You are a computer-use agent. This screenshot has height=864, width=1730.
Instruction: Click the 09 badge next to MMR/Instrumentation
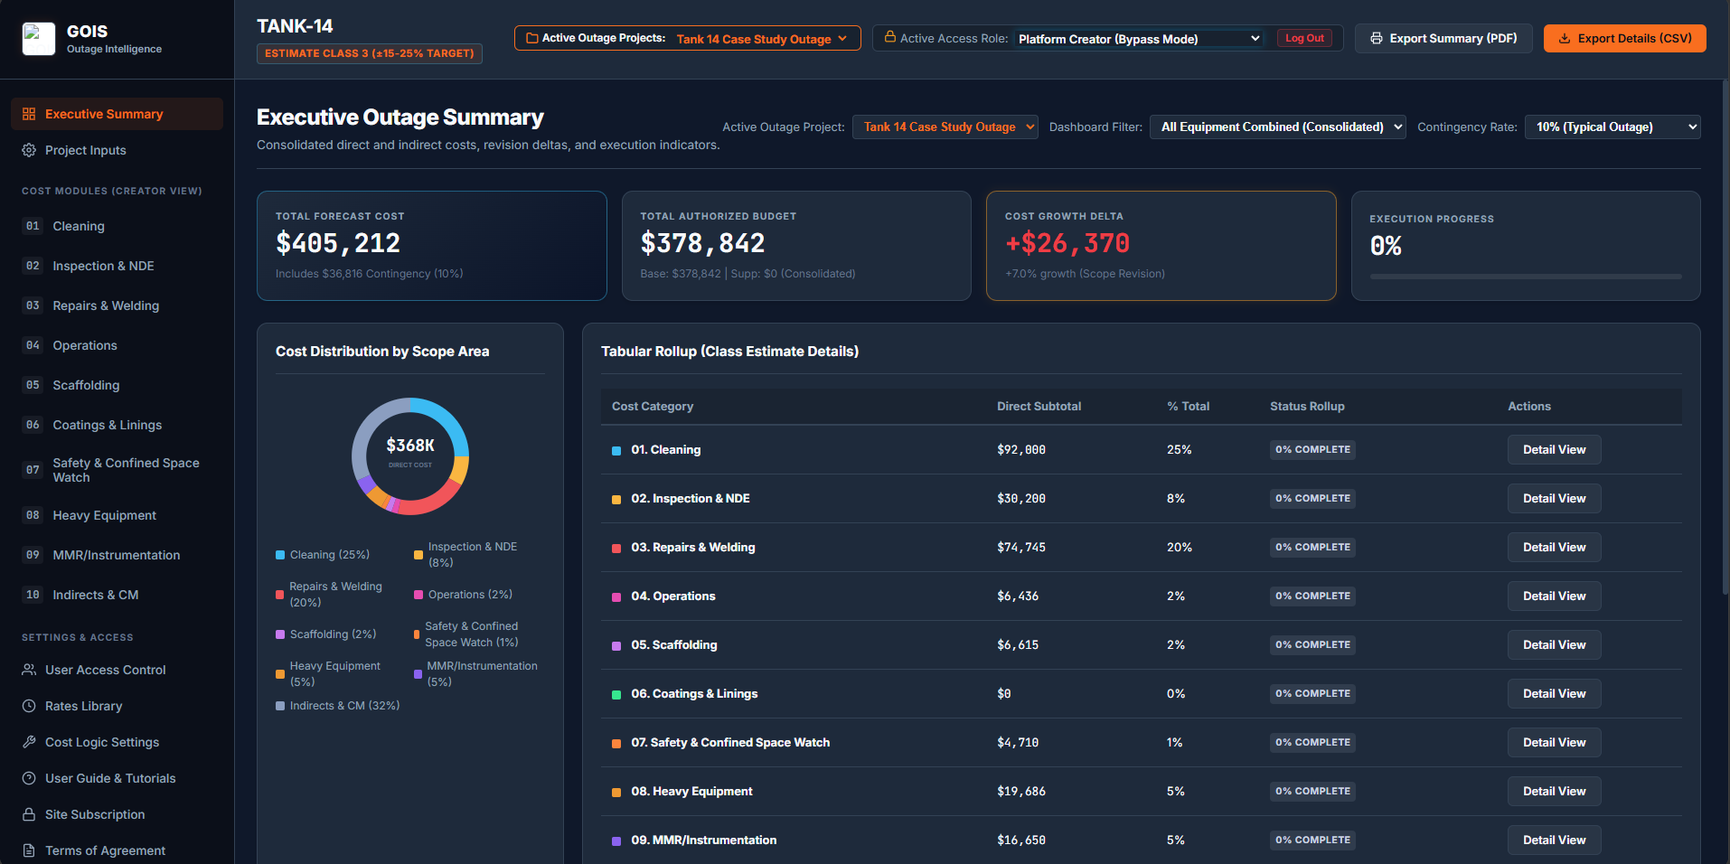[x=33, y=555]
